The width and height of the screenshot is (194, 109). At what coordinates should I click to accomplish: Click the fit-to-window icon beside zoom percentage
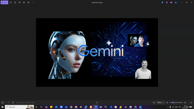click(154, 103)
